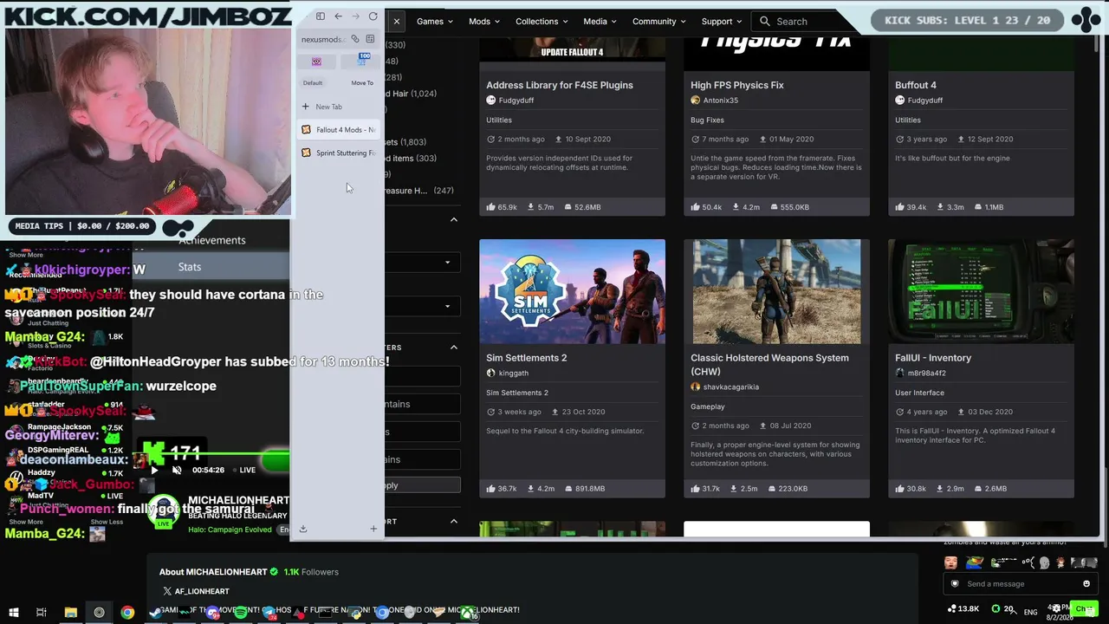Open a New Tab in sidebar
This screenshot has height=624, width=1109.
(339, 107)
